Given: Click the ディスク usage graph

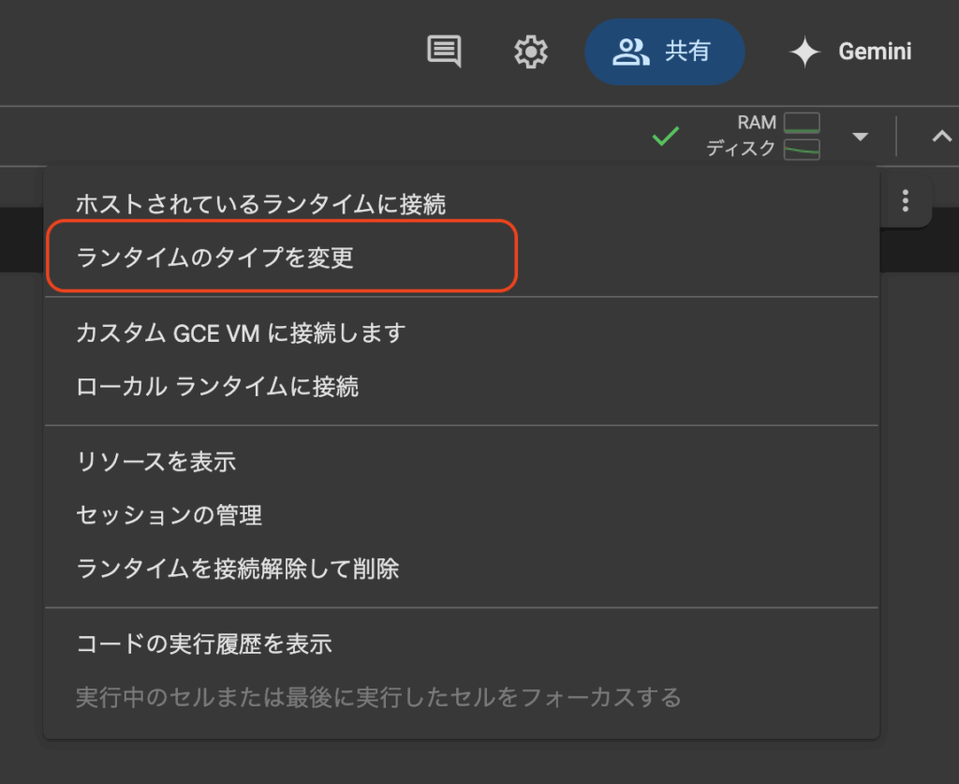Looking at the screenshot, I should click(802, 149).
